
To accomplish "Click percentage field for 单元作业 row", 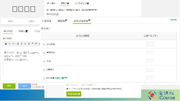I will point(150,52).
